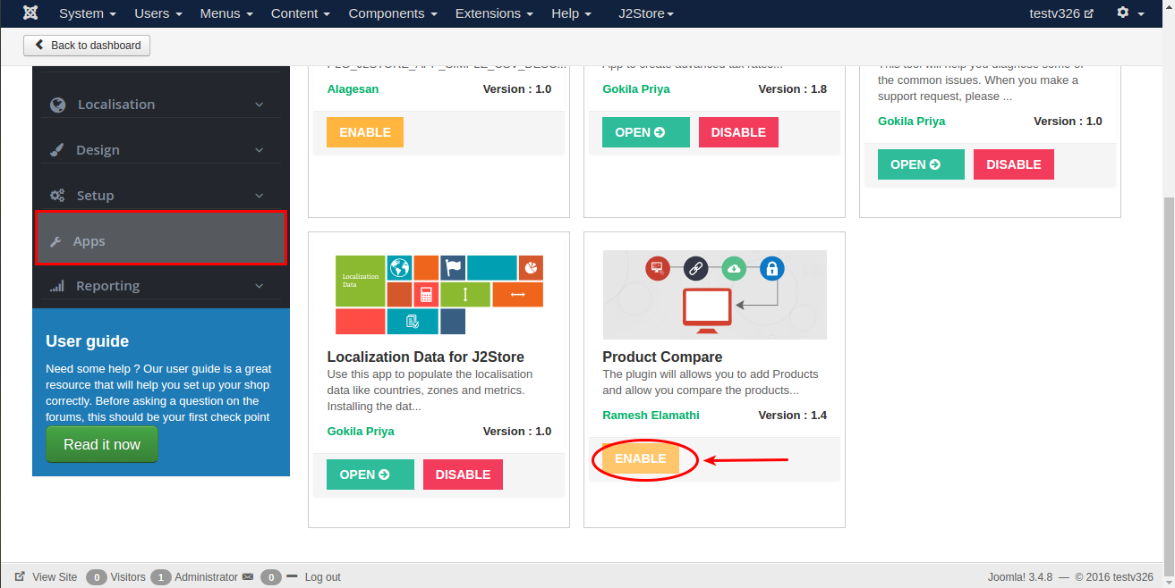Open the Content menu
The image size is (1175, 588).
[300, 13]
